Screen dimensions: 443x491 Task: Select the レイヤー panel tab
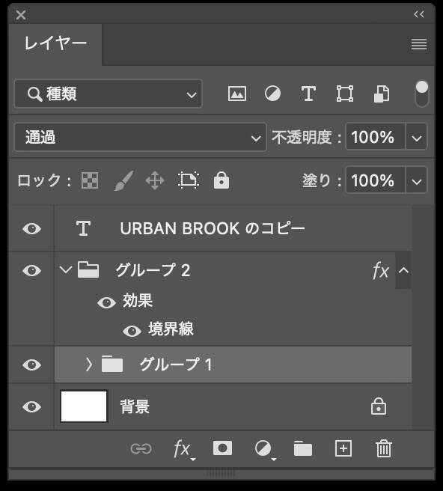pyautogui.click(x=55, y=43)
